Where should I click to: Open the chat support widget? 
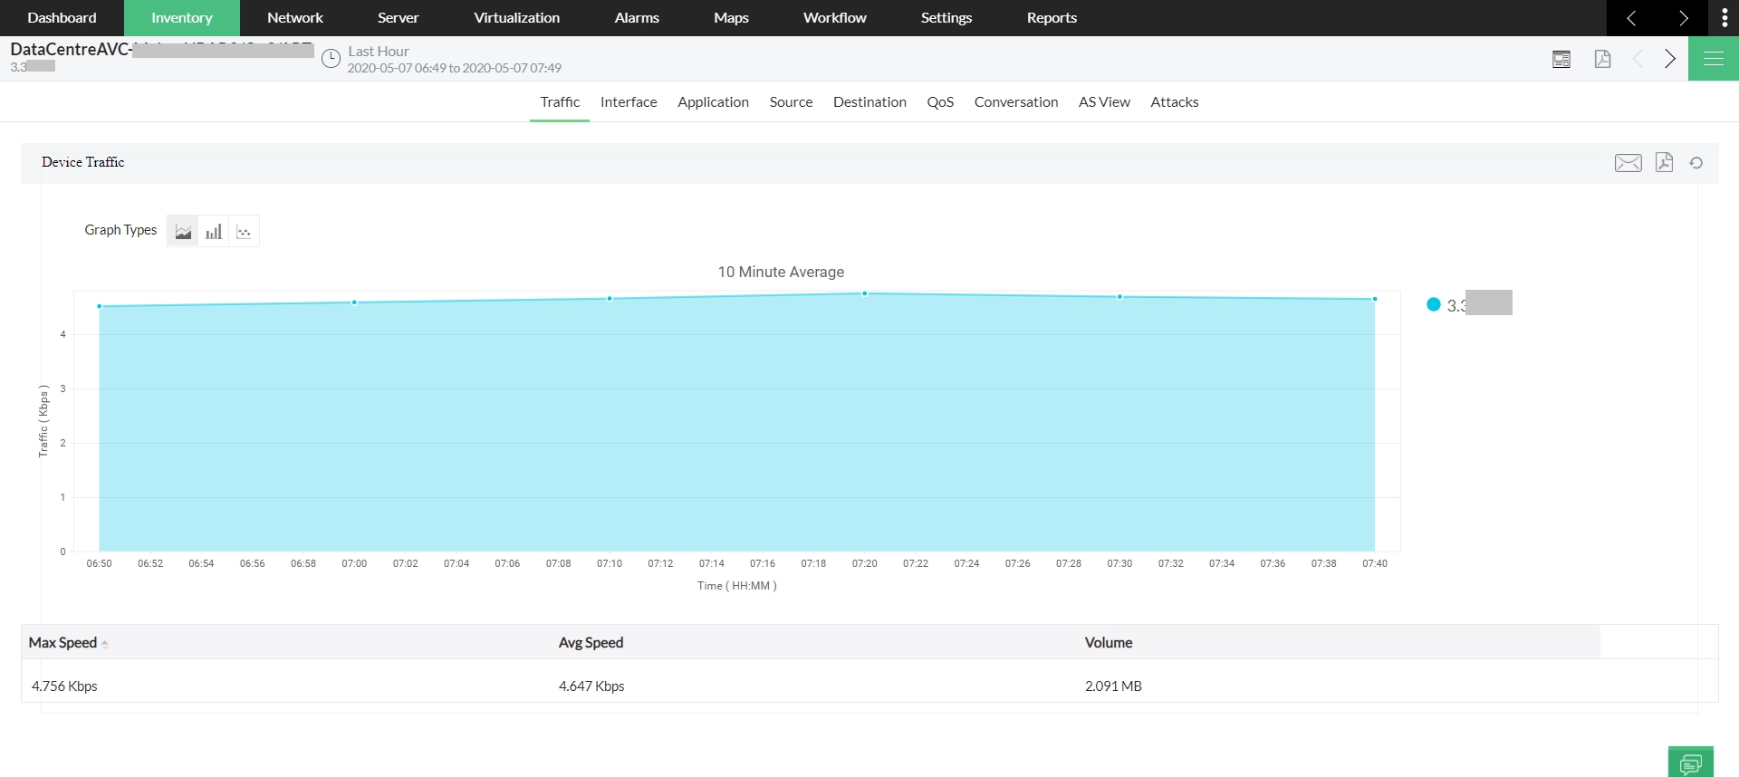click(x=1690, y=763)
